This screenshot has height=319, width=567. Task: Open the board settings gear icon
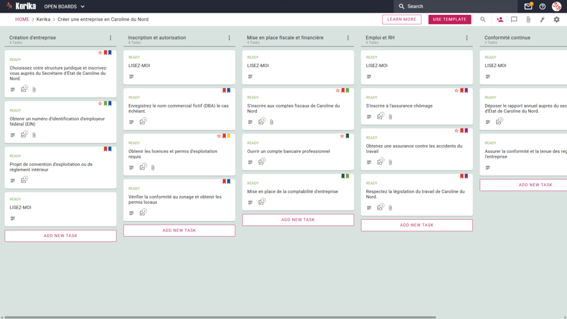(556, 19)
